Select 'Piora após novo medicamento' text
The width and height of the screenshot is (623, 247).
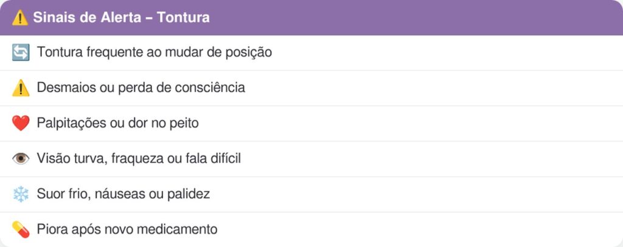coord(127,229)
